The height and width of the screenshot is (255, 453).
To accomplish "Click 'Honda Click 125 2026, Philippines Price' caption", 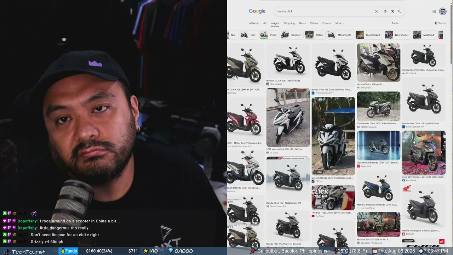I will point(423,70).
